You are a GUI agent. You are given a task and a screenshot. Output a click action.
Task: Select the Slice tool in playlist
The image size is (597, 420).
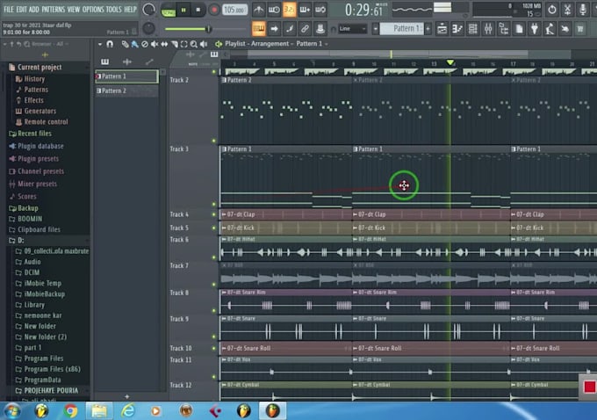click(175, 44)
